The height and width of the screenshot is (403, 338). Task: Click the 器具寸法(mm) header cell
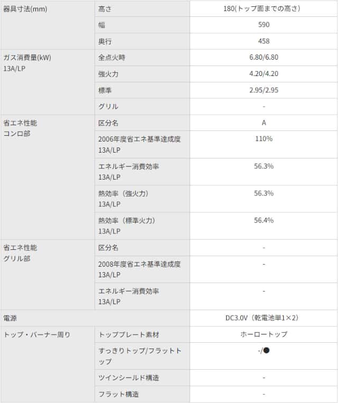click(x=25, y=9)
